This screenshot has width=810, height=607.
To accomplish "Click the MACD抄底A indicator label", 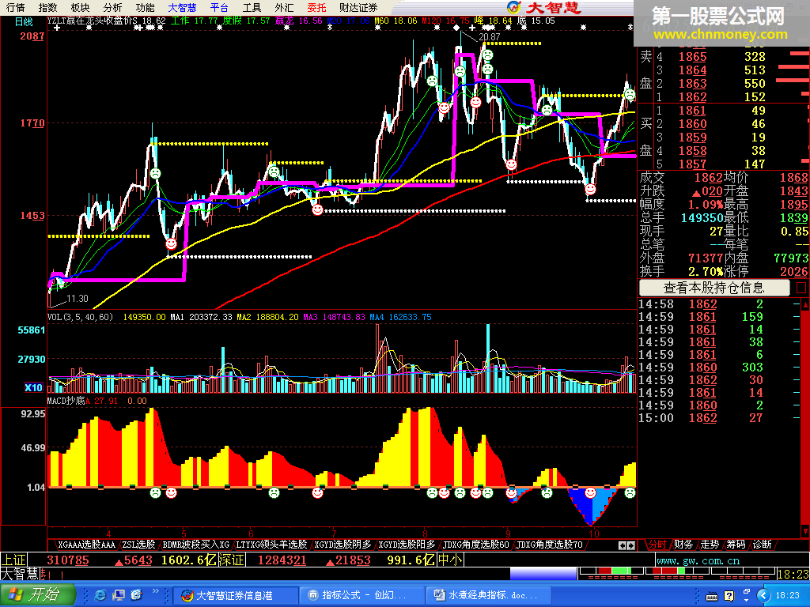I will (68, 401).
